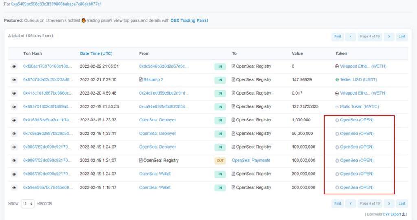Image resolution: width=417 pixels, height=220 pixels.
Task: Click contract icon beside Bitstamp 2
Action: pos(140,80)
